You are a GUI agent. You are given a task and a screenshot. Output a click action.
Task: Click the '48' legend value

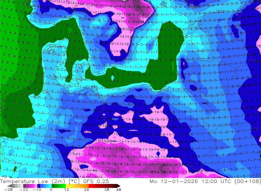pyautogui.click(x=118, y=189)
